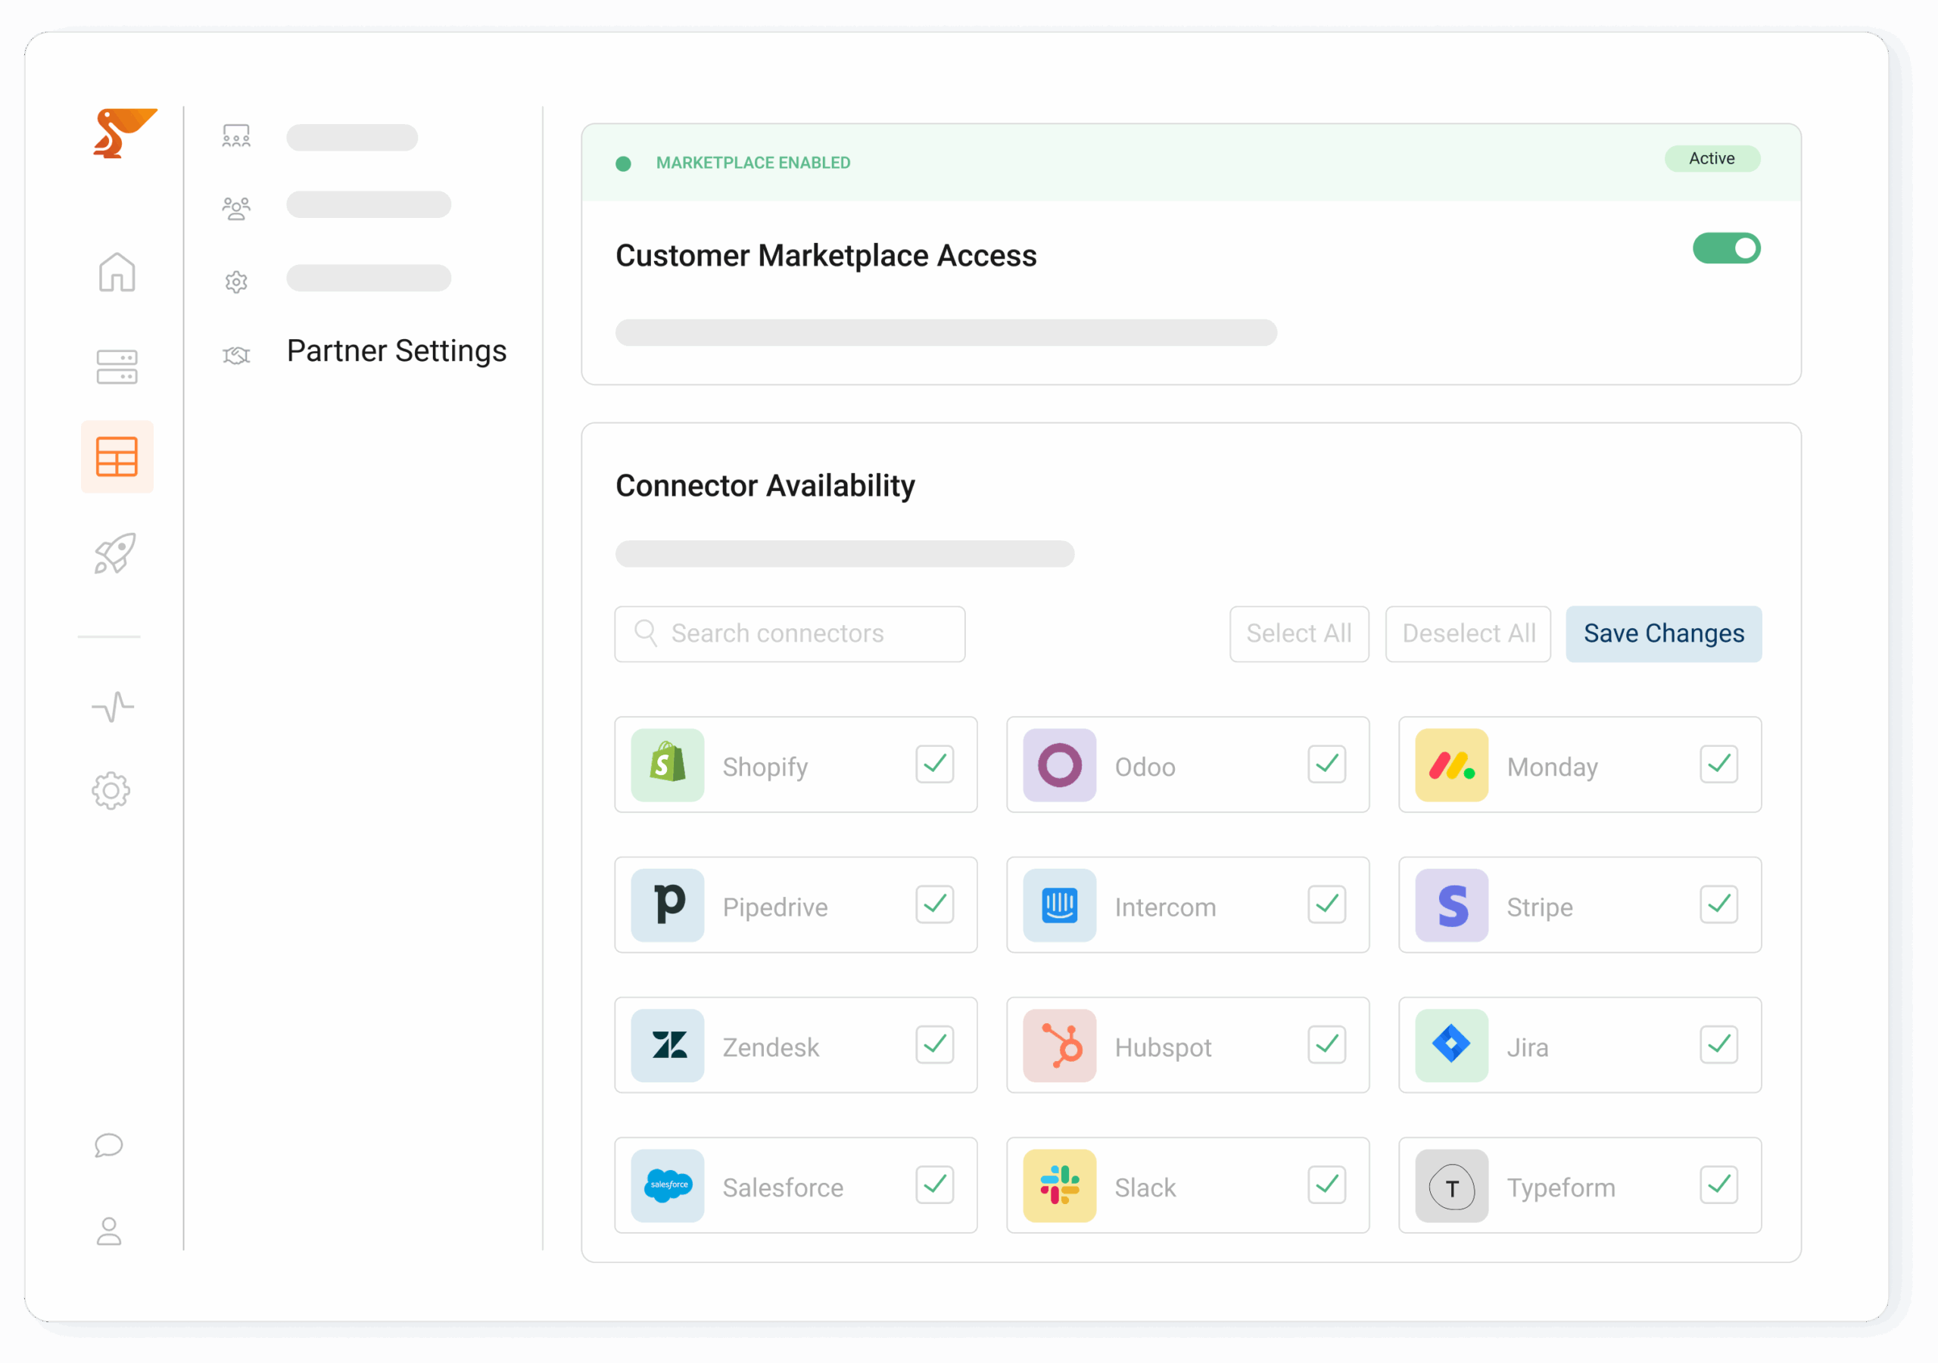Image resolution: width=1938 pixels, height=1363 pixels.
Task: Focus the Search connectors field
Action: click(790, 633)
